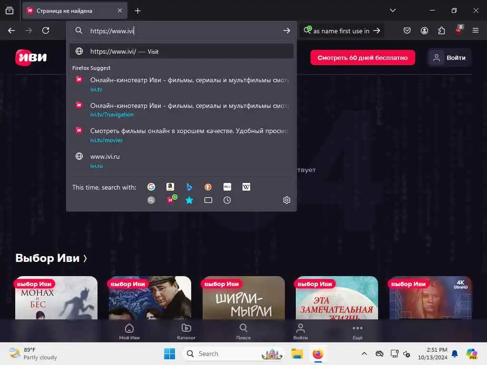Open the movie card with man in fur hat
The width and height of the screenshot is (487, 365).
(x=150, y=298)
